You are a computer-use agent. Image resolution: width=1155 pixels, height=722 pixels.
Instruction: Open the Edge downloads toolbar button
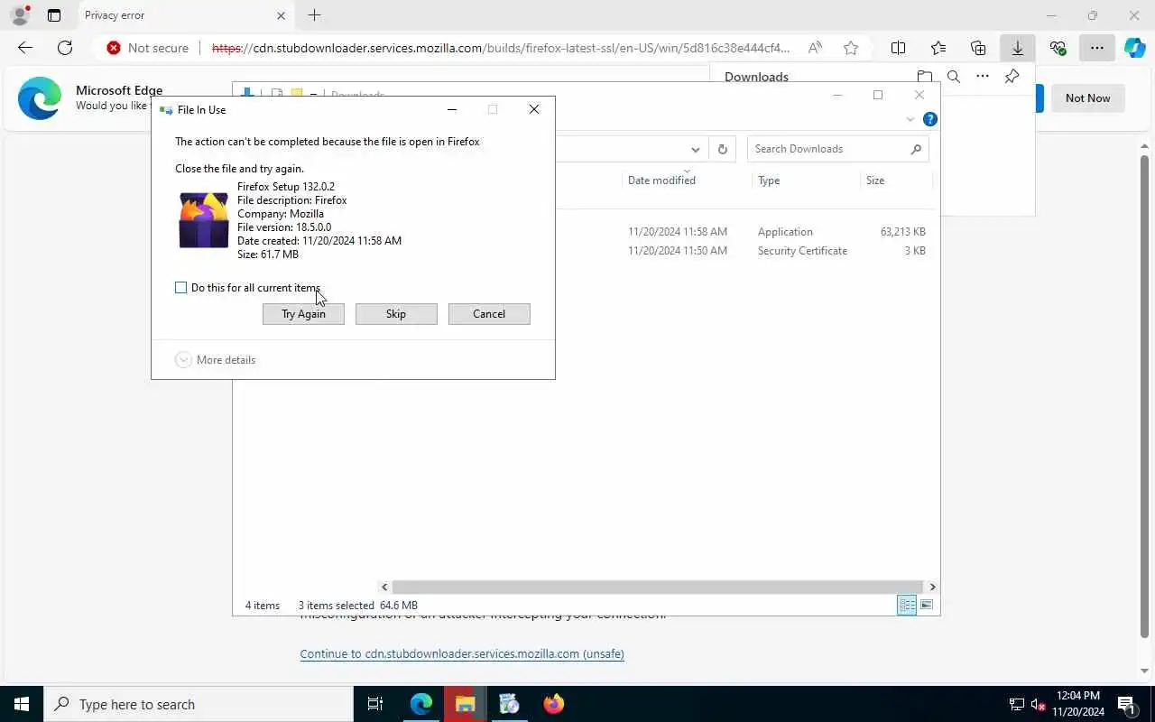tap(1018, 48)
